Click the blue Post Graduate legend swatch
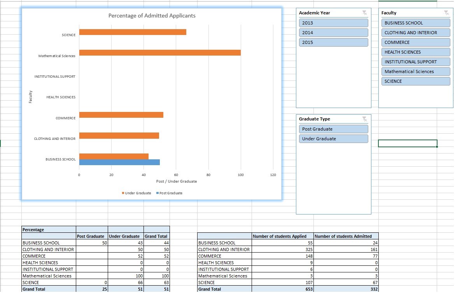 pyautogui.click(x=157, y=193)
